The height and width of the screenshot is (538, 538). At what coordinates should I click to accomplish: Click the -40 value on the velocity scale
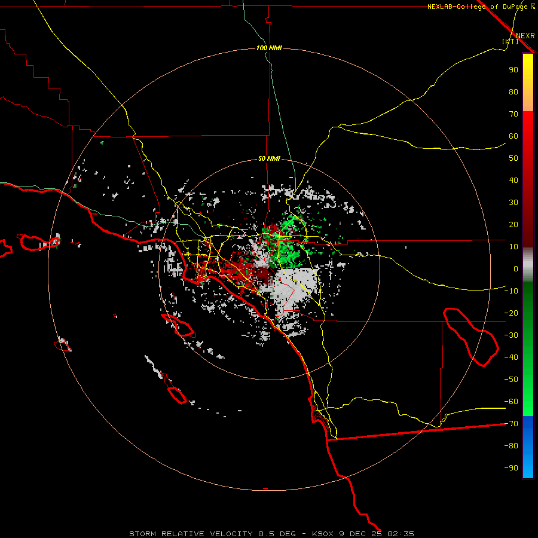[512, 357]
